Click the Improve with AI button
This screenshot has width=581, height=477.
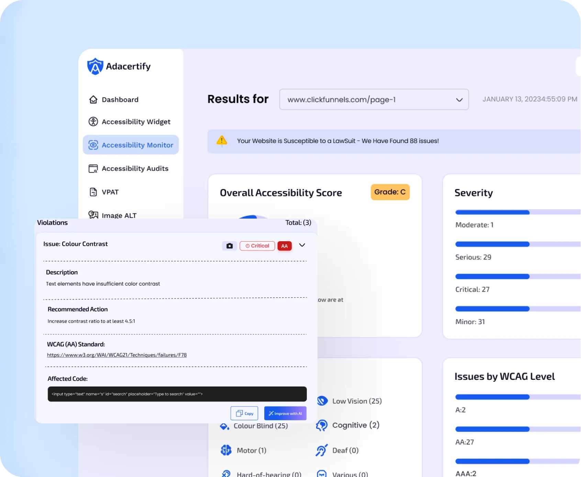285,413
